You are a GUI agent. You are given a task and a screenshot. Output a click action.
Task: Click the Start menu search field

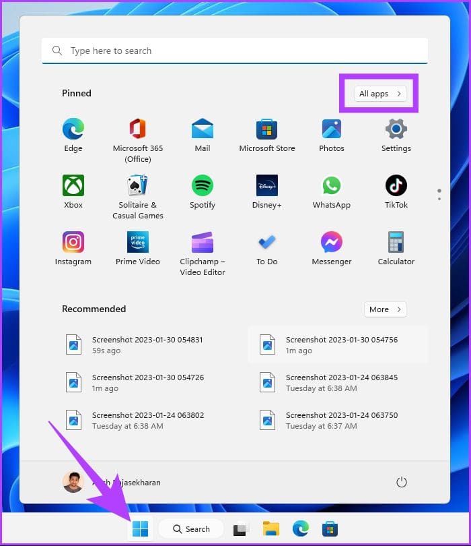[x=235, y=51]
